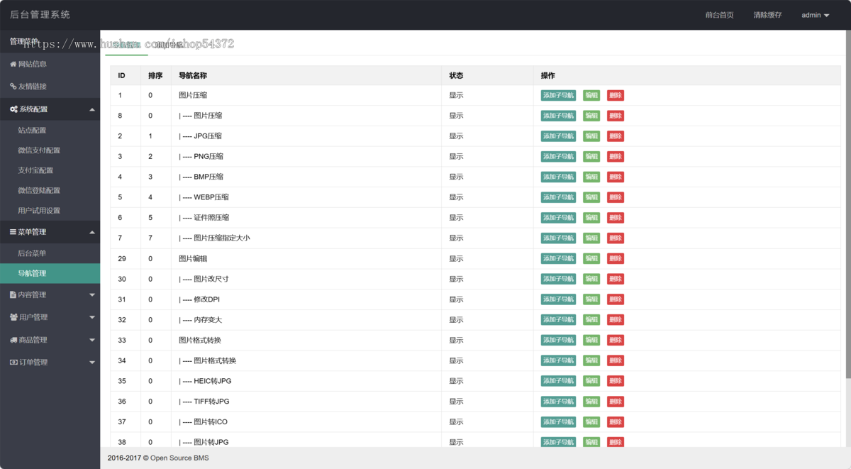This screenshot has height=469, width=851.
Task: Collapse the 系统配置 section via its arrow
Action: tap(91, 109)
